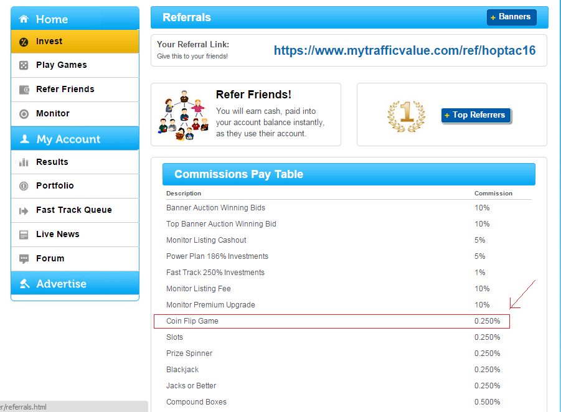The image size is (561, 412).
Task: Click Fast Track 250% Investments text
Action: [215, 273]
